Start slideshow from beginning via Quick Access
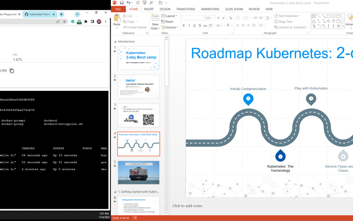The height and width of the screenshot is (221, 353). [144, 3]
